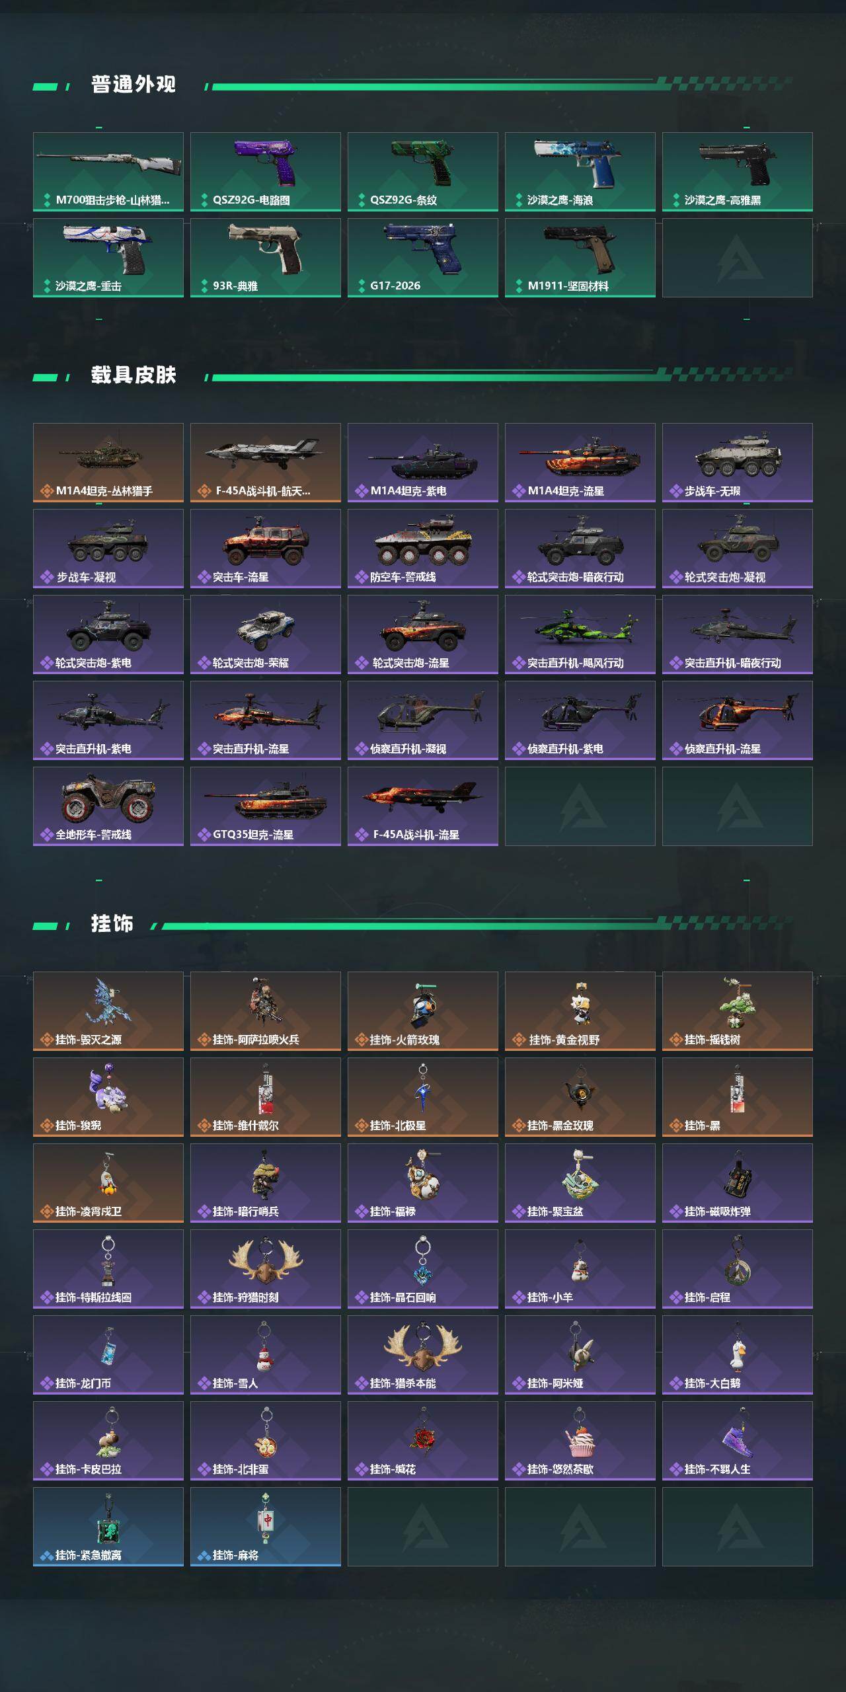The width and height of the screenshot is (846, 1692).
Task: Open the 全地形车-警戒线 ATV skin
Action: [108, 806]
